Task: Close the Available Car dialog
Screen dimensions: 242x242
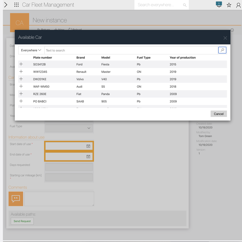Action: [x=225, y=38]
